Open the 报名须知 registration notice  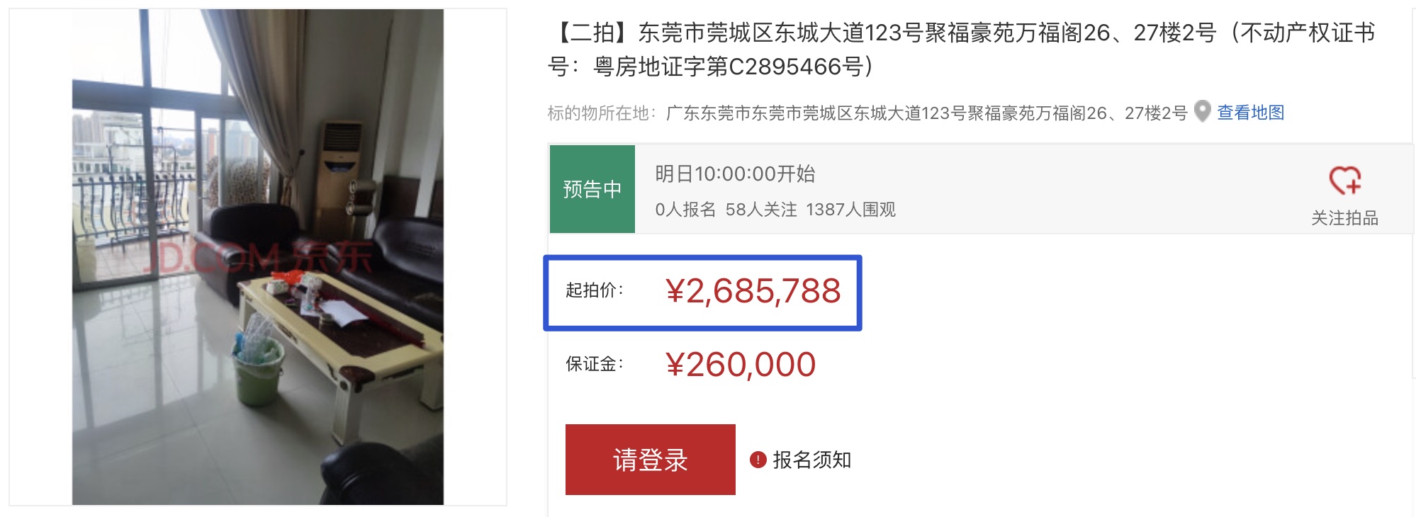[x=811, y=460]
